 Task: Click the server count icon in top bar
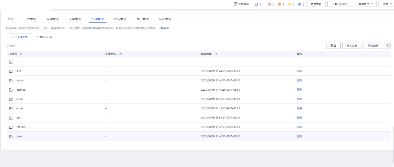256,4
